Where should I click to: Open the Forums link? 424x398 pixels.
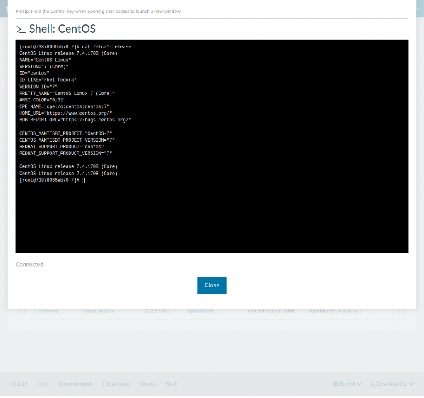pos(147,384)
